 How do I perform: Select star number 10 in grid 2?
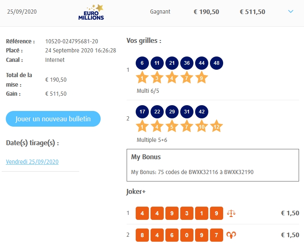201,126
